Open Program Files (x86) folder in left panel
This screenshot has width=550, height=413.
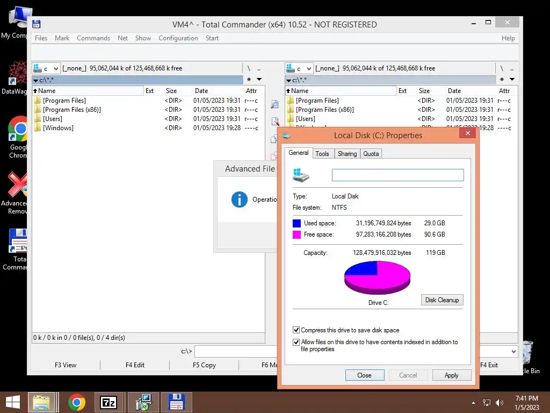pyautogui.click(x=72, y=110)
